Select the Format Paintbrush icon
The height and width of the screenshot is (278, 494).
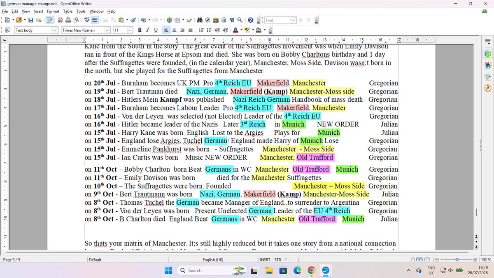point(133,20)
